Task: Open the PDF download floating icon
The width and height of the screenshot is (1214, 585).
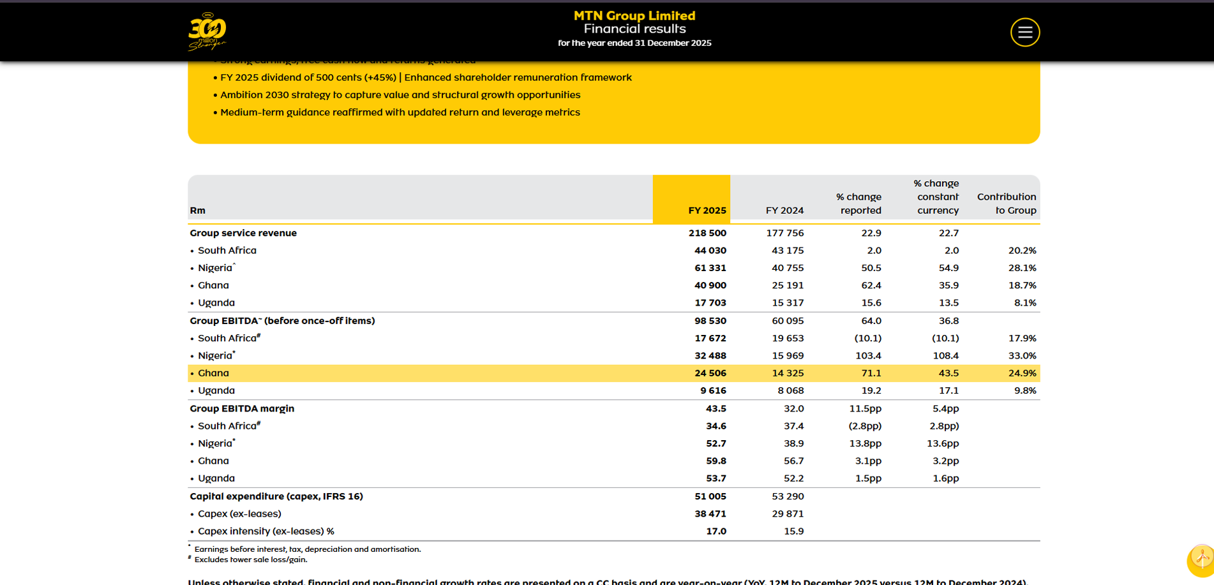Action: pos(1201,559)
